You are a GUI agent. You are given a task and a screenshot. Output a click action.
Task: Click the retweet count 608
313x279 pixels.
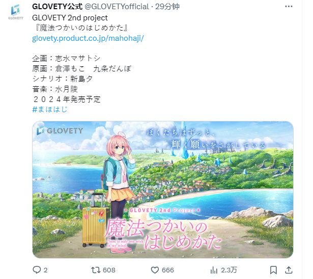(109, 270)
